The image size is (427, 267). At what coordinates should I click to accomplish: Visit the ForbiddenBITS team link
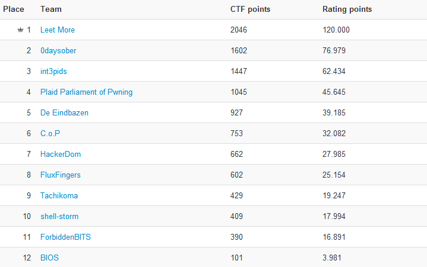[x=65, y=237]
